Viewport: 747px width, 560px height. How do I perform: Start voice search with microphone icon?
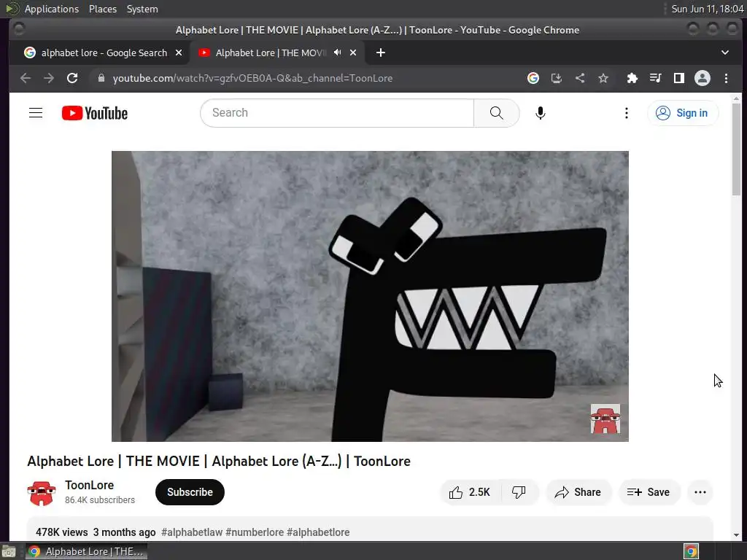541,113
